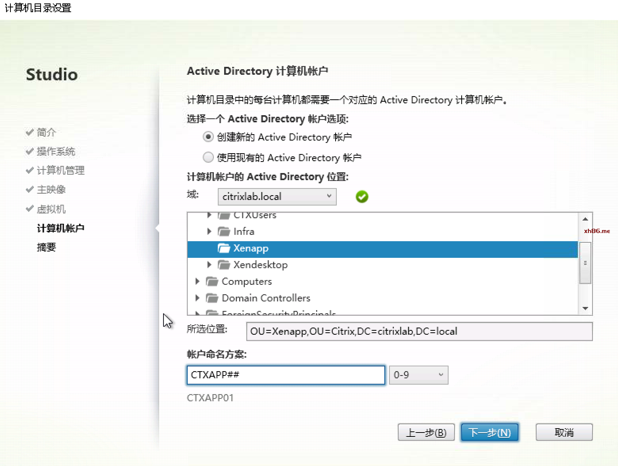Select use existing Active Directory accounts option
The width and height of the screenshot is (618, 466).
pos(208,157)
